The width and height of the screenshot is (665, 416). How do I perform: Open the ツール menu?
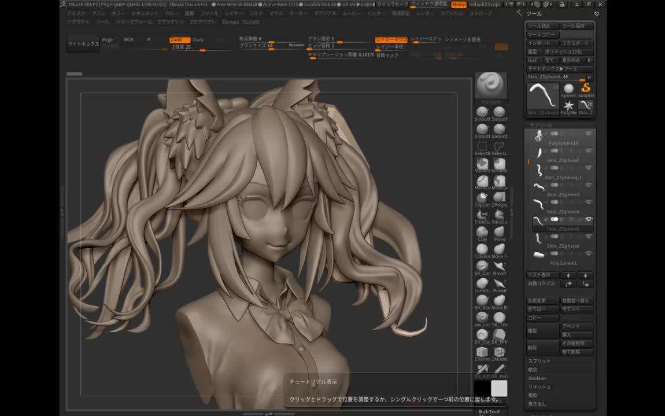click(x=104, y=21)
